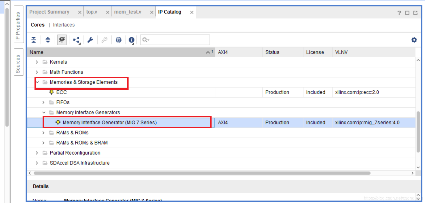Sort by the License column header

(318, 52)
